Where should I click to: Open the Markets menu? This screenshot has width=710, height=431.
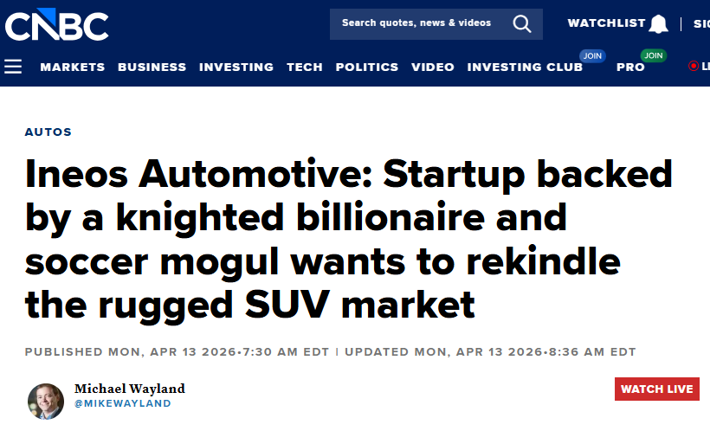click(x=73, y=67)
